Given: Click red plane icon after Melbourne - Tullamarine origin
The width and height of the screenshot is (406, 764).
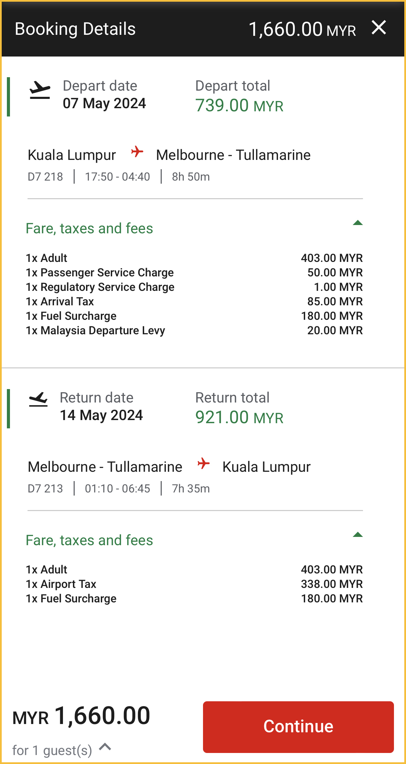Looking at the screenshot, I should (203, 464).
